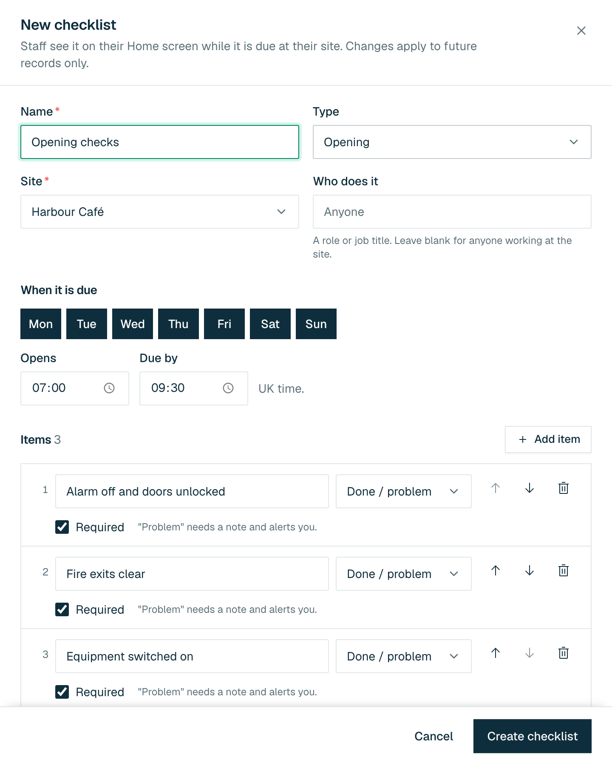612x765 pixels.
Task: Click the 'Items 3' heading
Action: tap(41, 439)
